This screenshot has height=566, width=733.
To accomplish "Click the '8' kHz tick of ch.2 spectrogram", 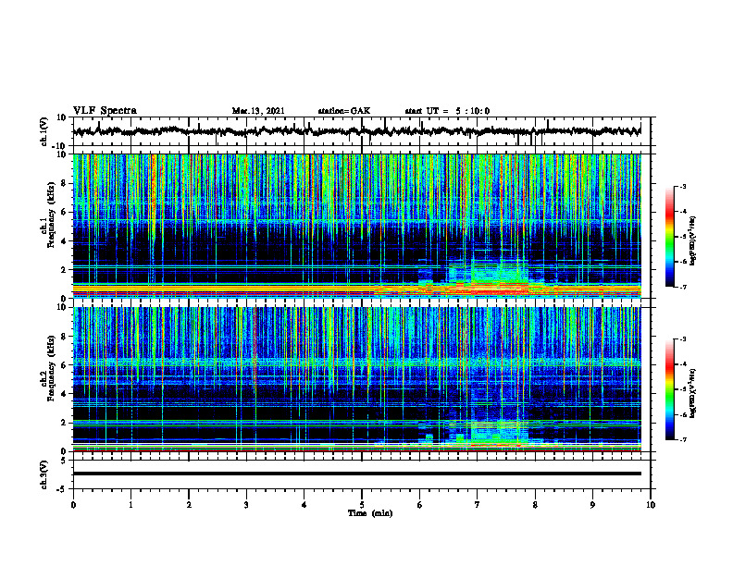I will (x=64, y=337).
